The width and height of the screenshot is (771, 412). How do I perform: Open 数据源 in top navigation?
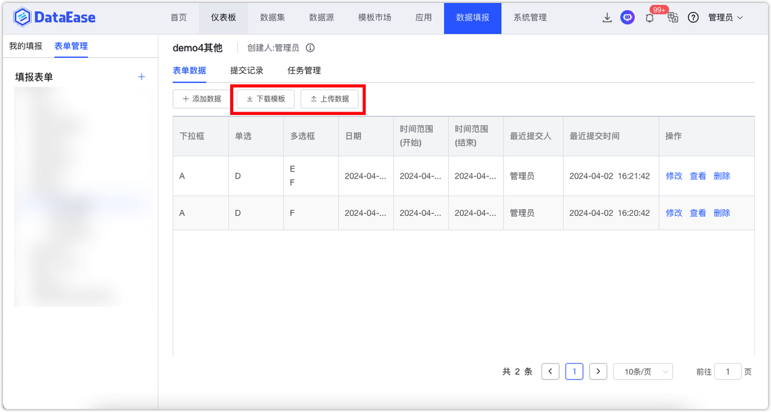pos(321,17)
